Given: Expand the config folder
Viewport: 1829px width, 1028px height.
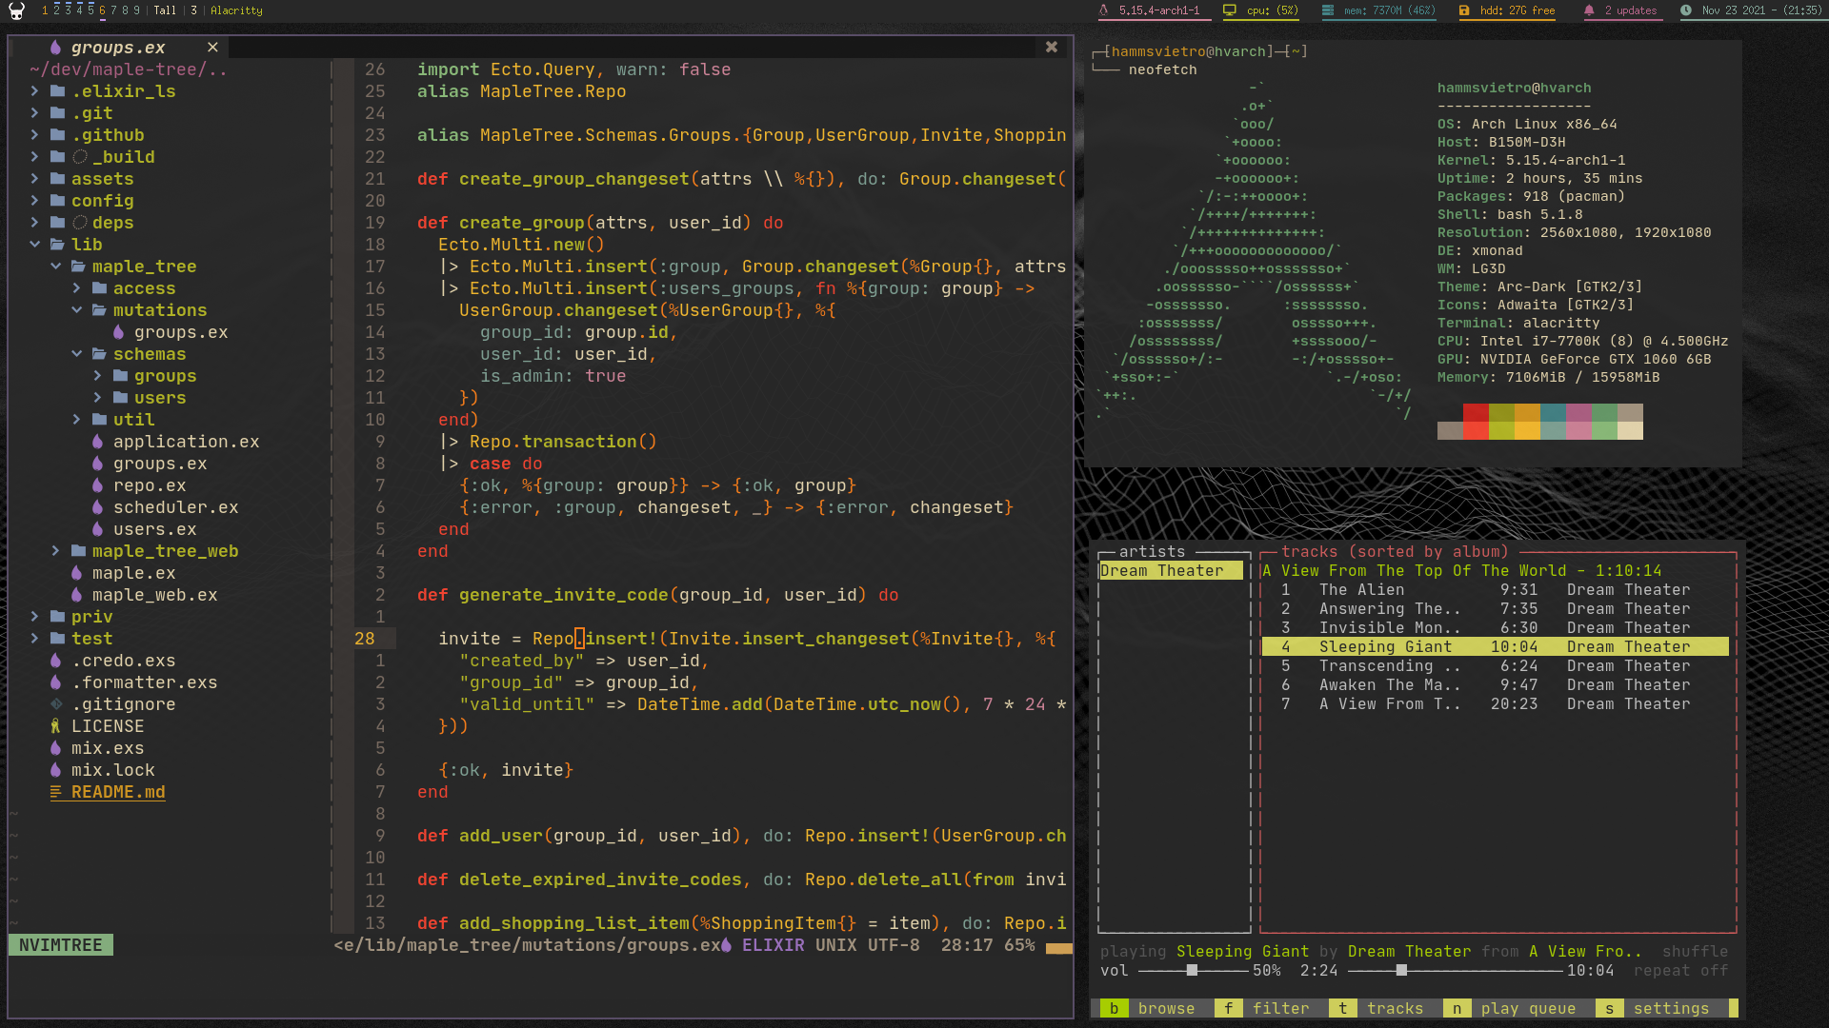Looking at the screenshot, I should click(x=34, y=201).
